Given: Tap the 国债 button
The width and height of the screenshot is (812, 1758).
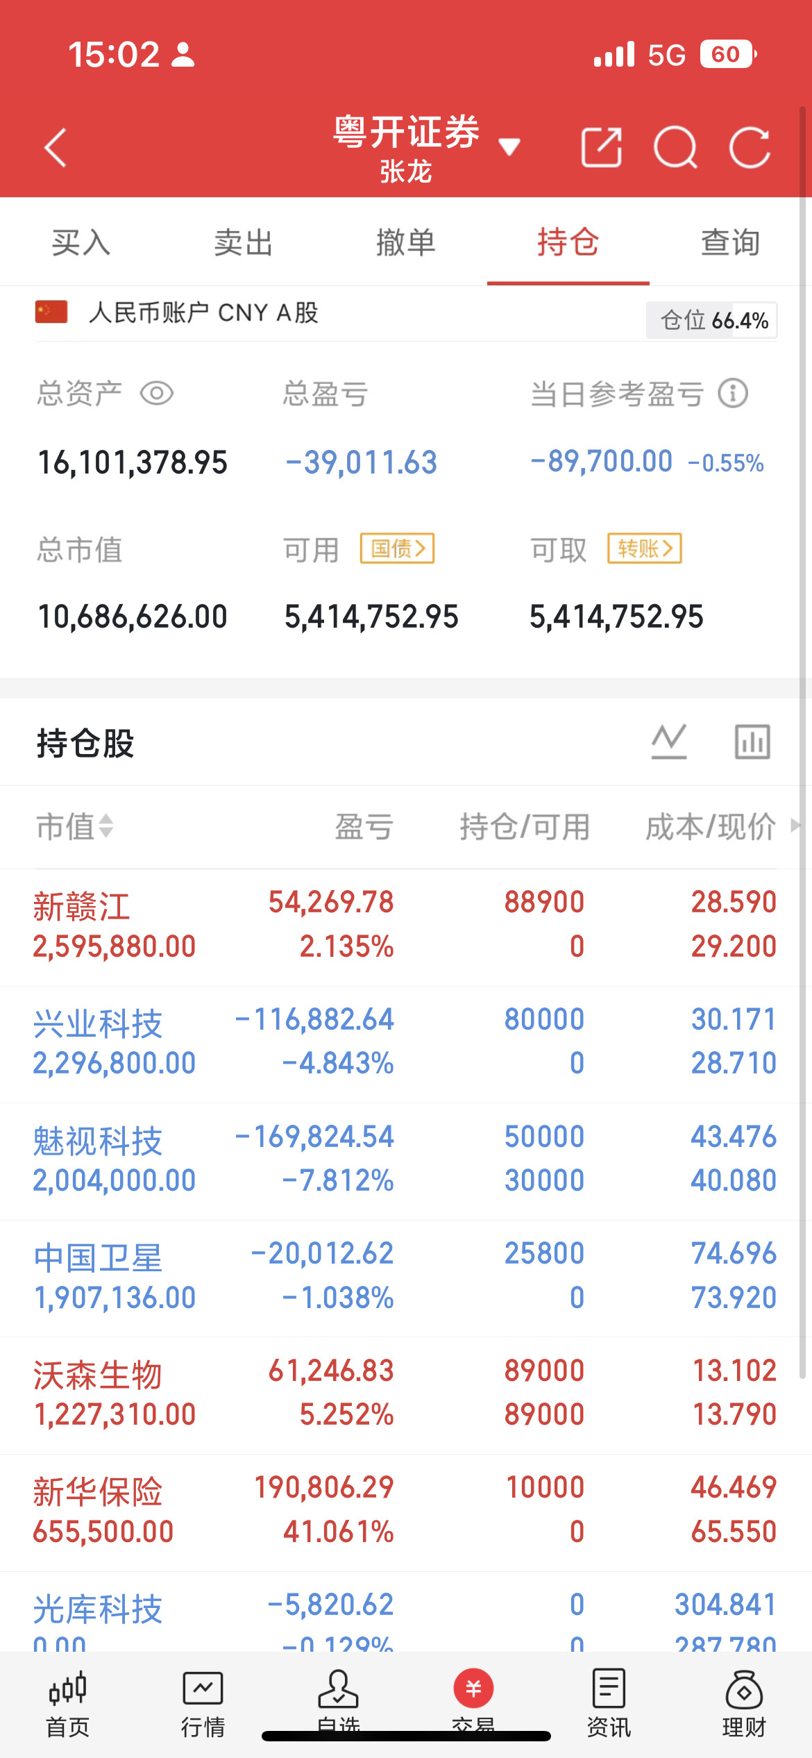Looking at the screenshot, I should [398, 549].
